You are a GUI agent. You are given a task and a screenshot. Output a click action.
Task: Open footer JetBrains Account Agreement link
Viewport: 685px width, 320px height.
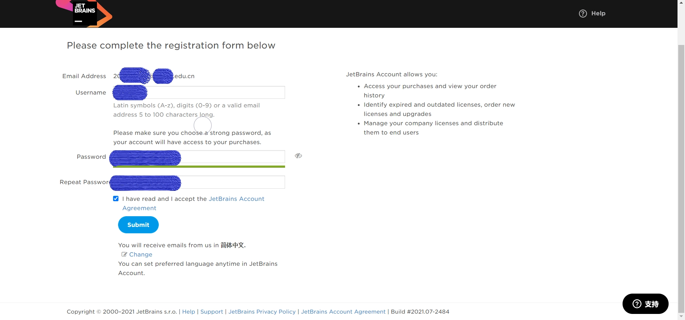coord(343,311)
